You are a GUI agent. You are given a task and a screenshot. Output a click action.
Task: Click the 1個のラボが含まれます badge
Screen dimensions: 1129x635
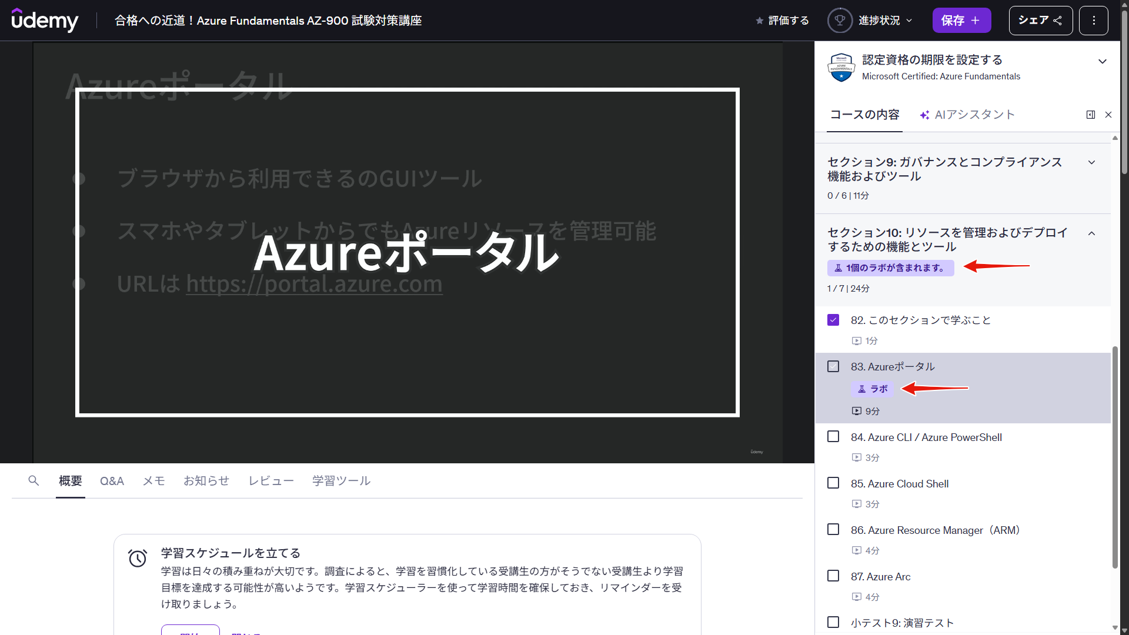pyautogui.click(x=890, y=268)
